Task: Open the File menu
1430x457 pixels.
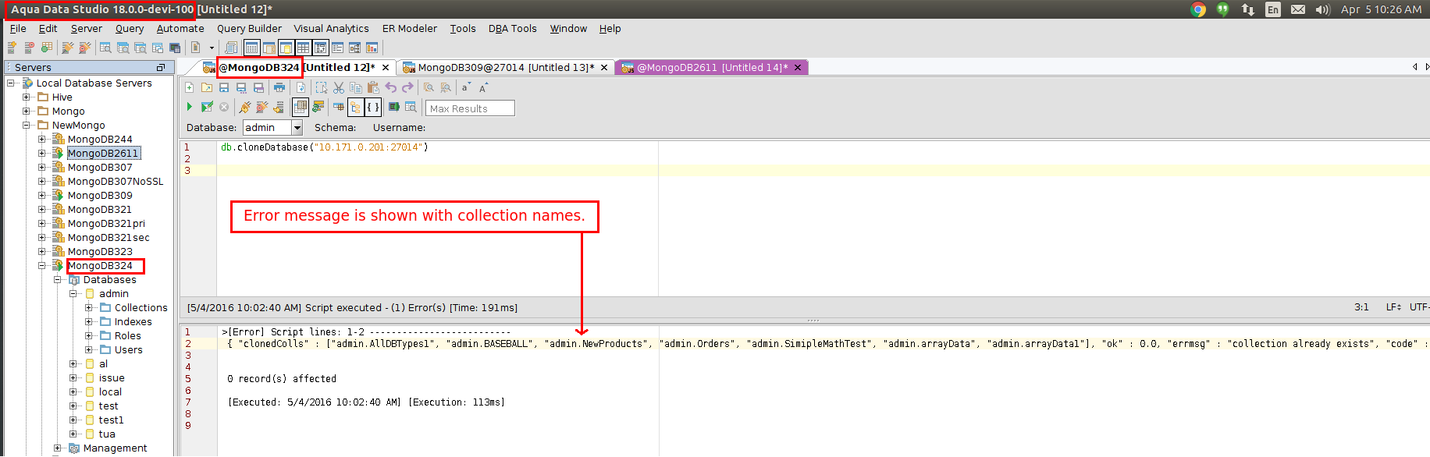Action: [18, 28]
